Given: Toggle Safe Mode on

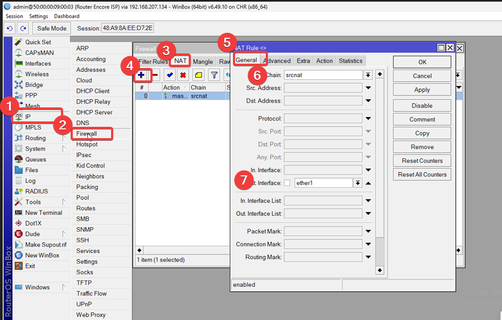Looking at the screenshot, I should (x=52, y=28).
